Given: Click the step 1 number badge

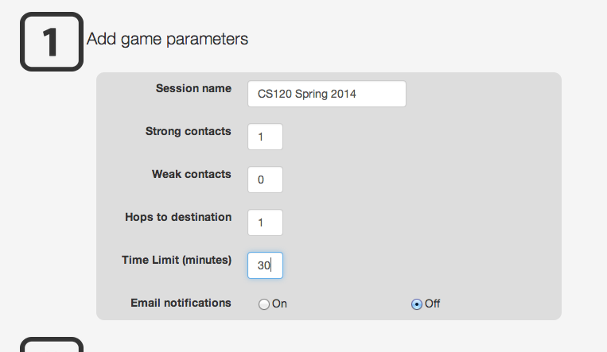Looking at the screenshot, I should pyautogui.click(x=51, y=42).
